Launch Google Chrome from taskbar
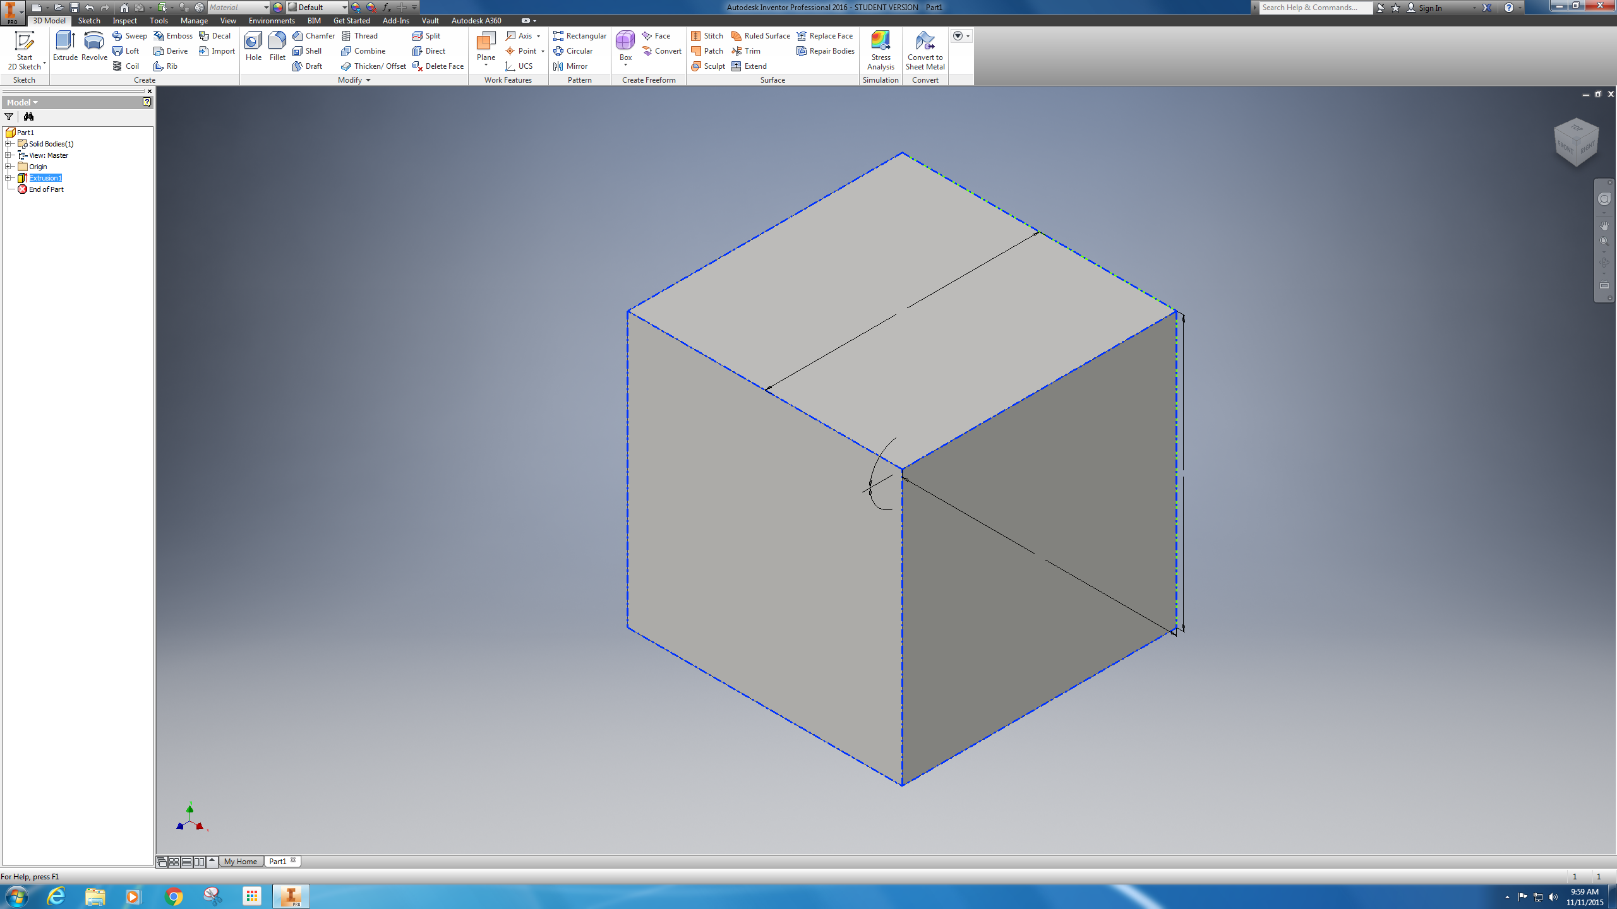 point(173,896)
